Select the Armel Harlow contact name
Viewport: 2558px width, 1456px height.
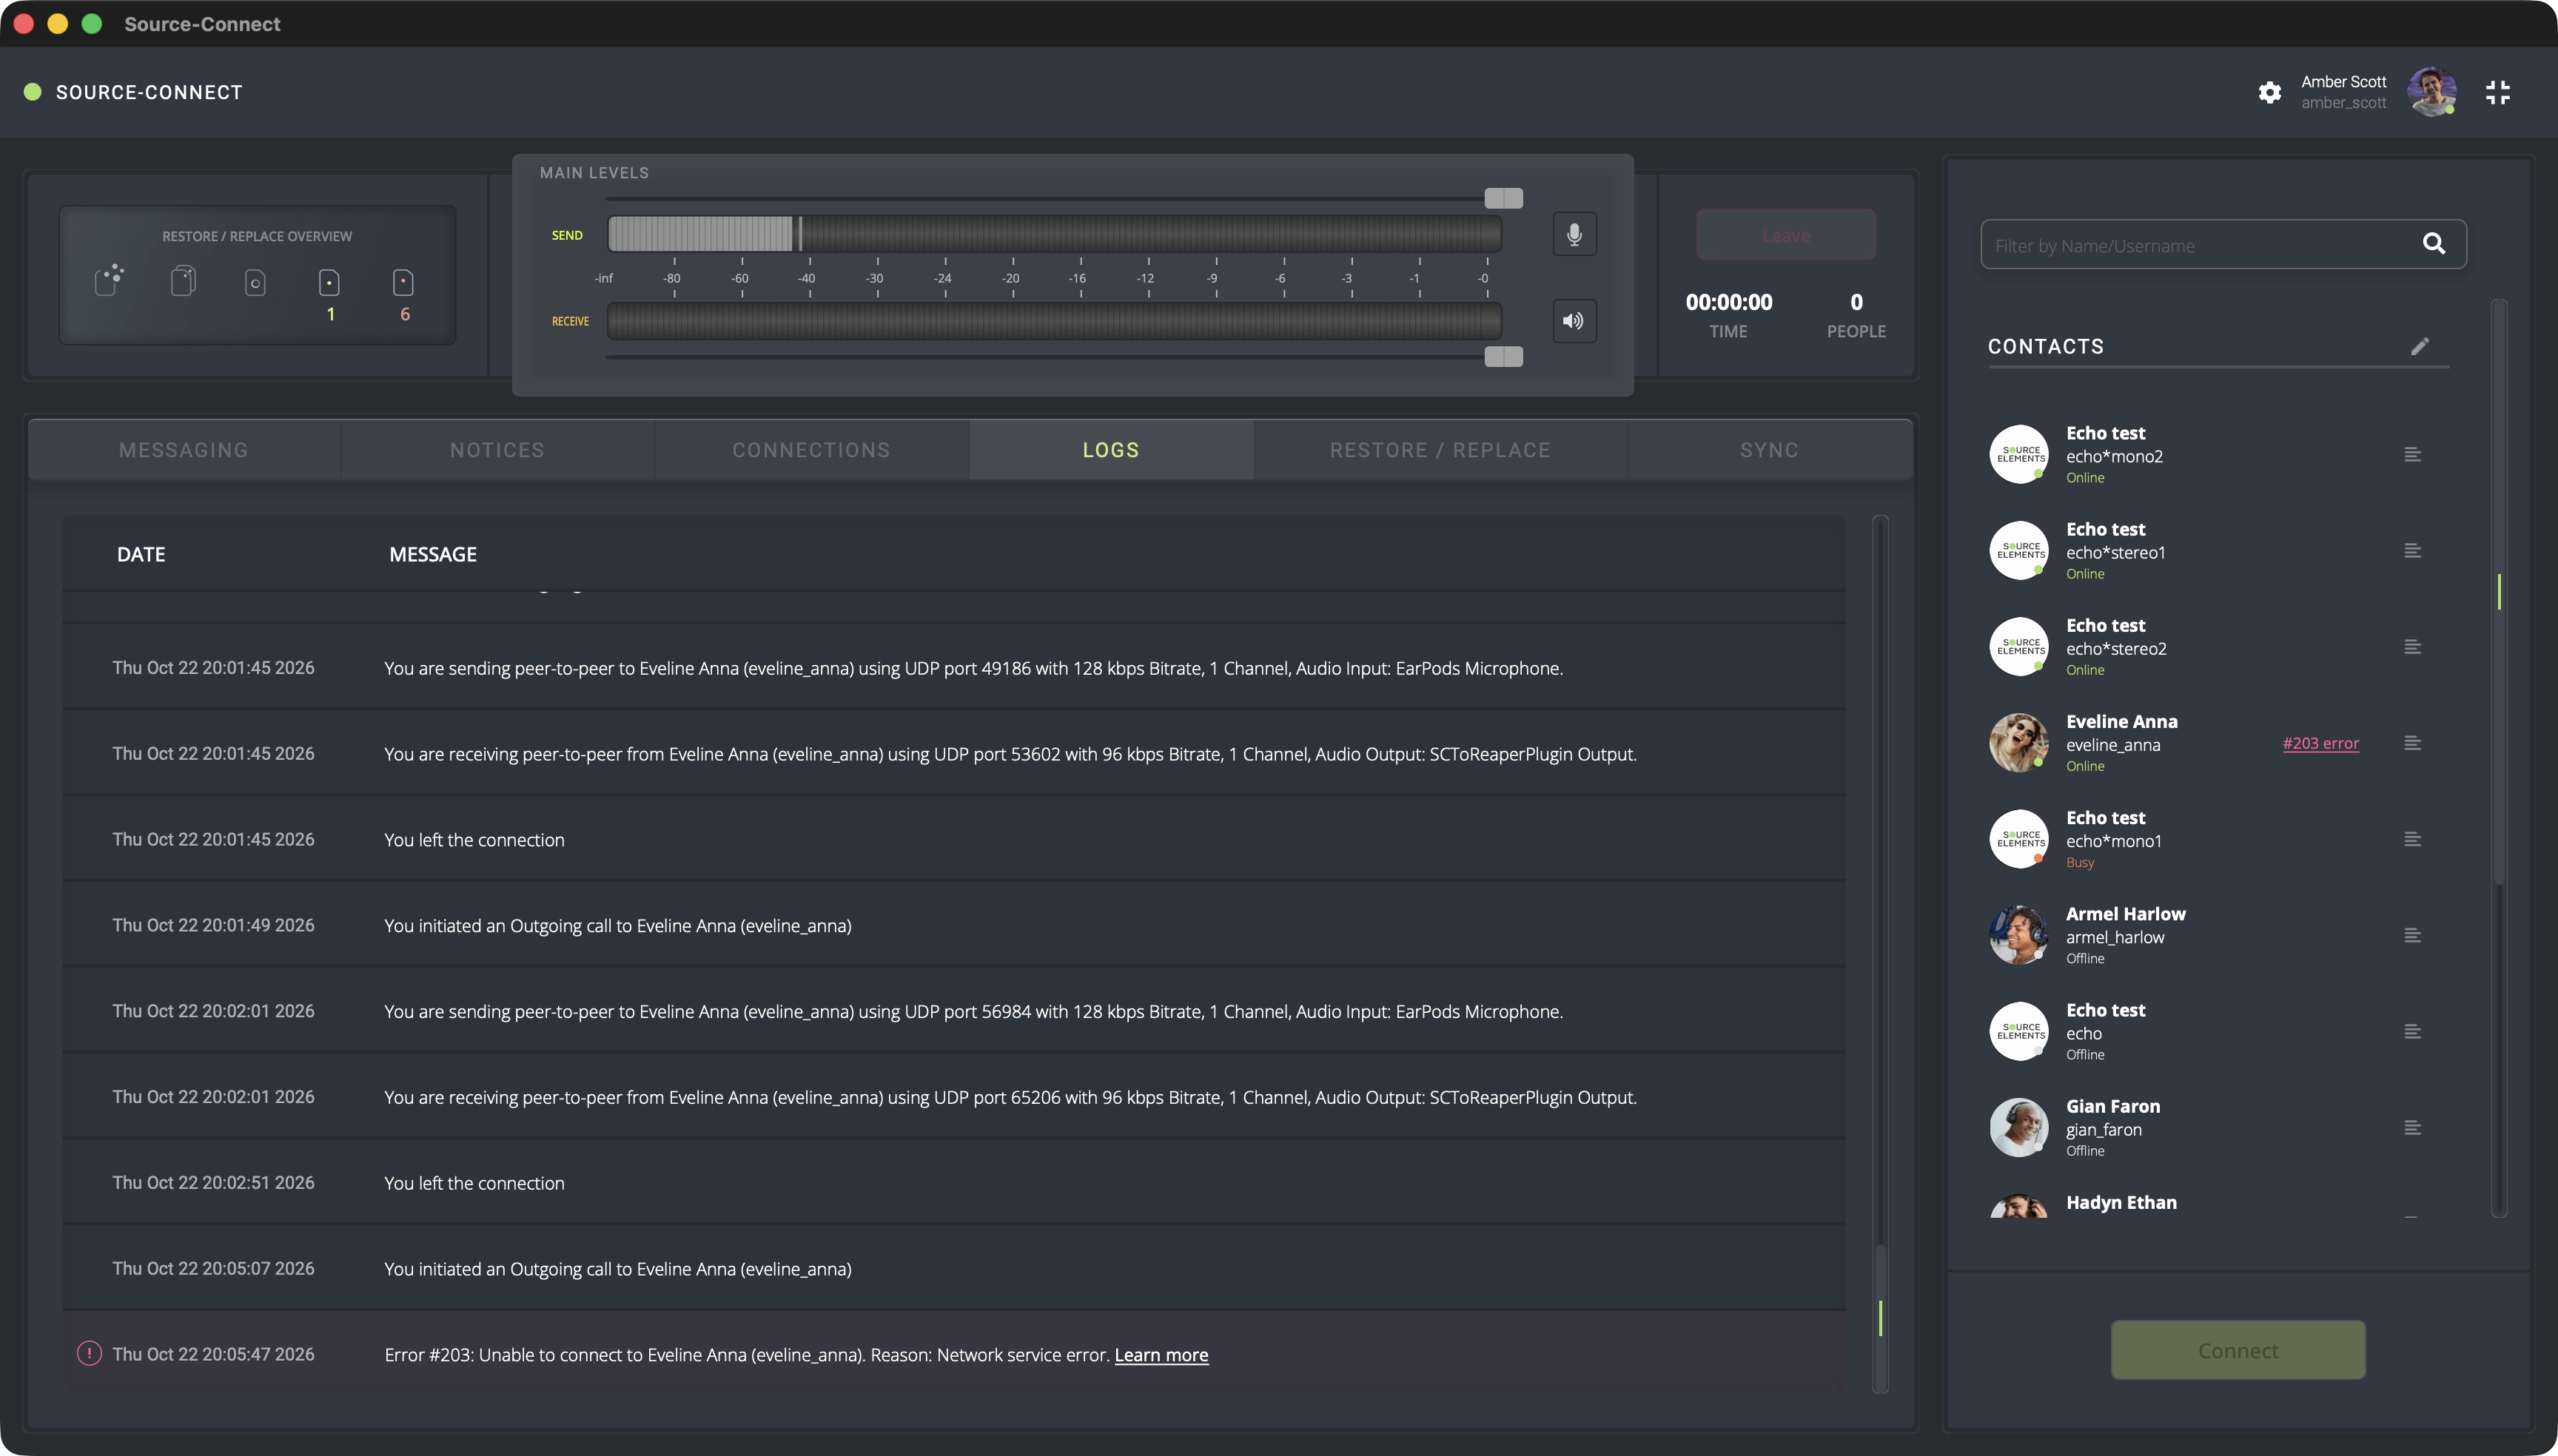point(2125,914)
